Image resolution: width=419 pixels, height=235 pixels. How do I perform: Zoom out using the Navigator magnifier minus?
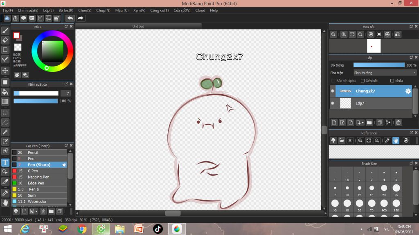360,34
